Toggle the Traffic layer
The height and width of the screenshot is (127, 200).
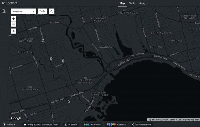(42, 11)
